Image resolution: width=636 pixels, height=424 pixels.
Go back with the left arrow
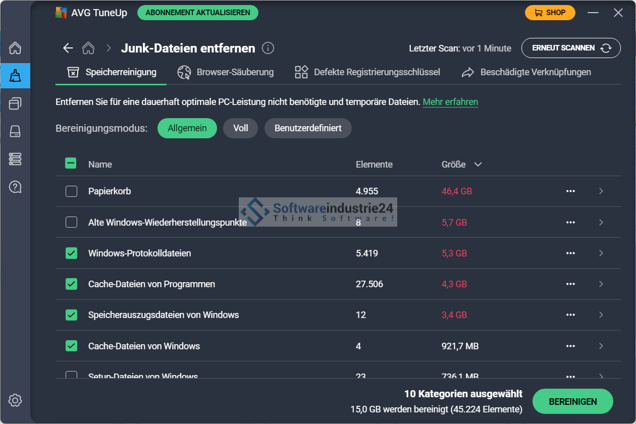68,48
